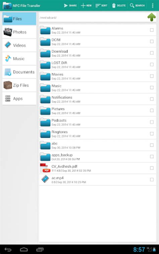The height and width of the screenshot is (254, 159).
Task: Open the Music category in sidebar
Action: pos(19,59)
